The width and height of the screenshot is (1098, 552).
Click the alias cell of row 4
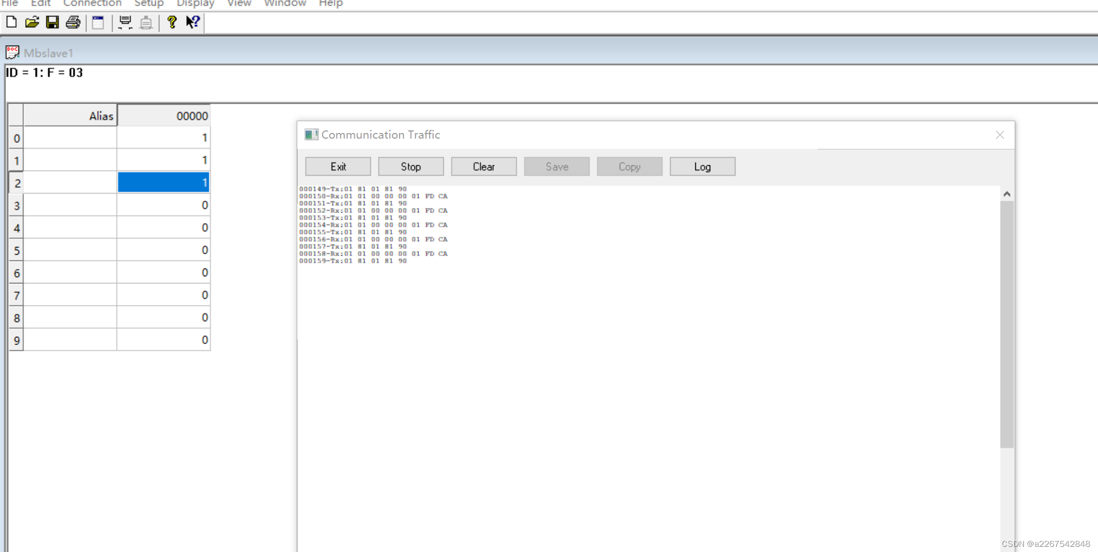pos(70,227)
